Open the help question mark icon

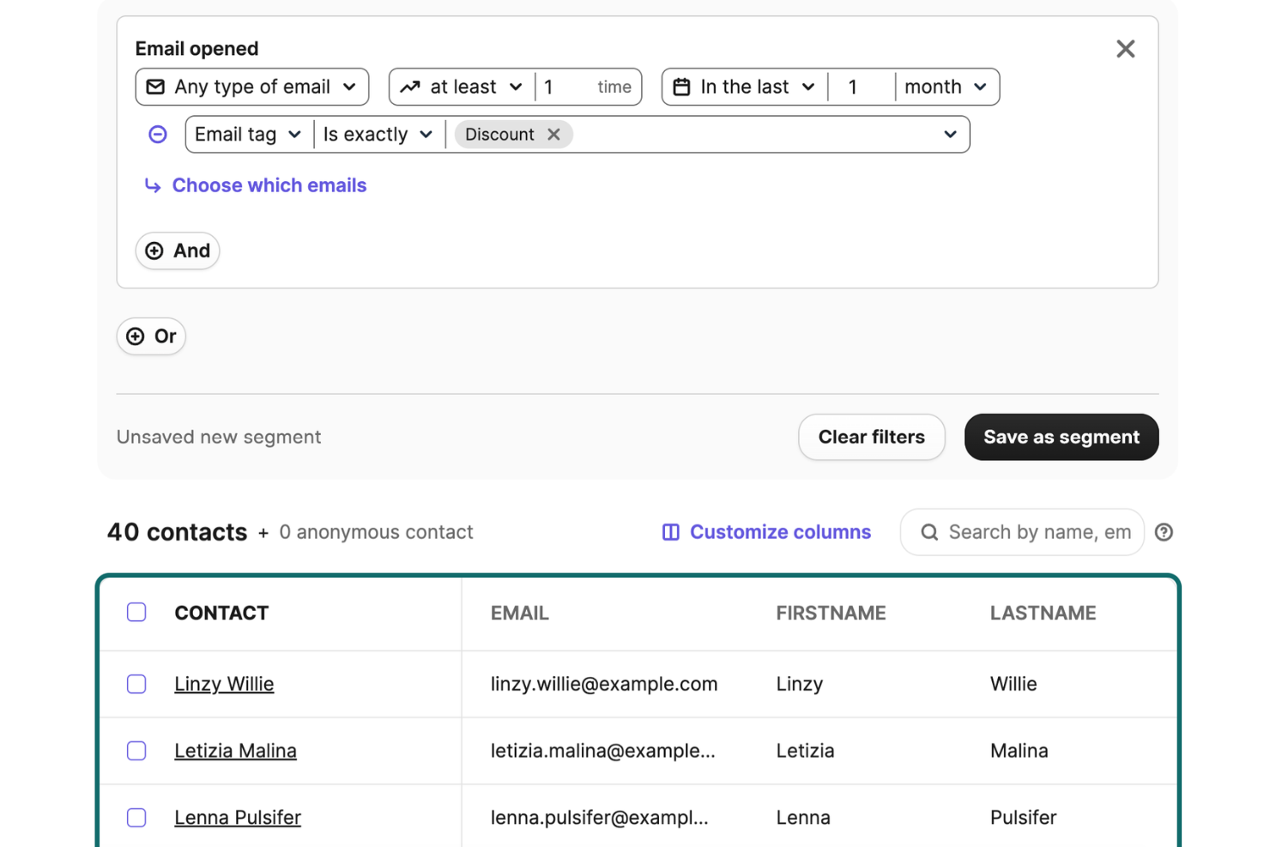pos(1164,532)
